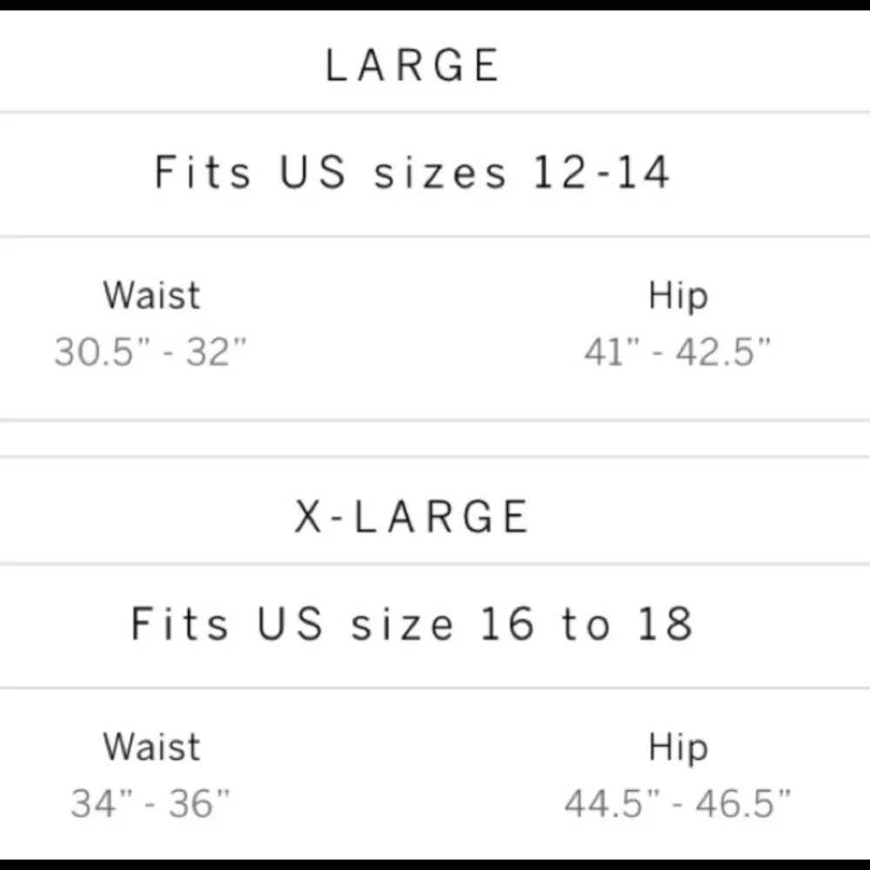
Task: Click the word 'Fits' in X-LARGE row
Action: click(x=179, y=624)
